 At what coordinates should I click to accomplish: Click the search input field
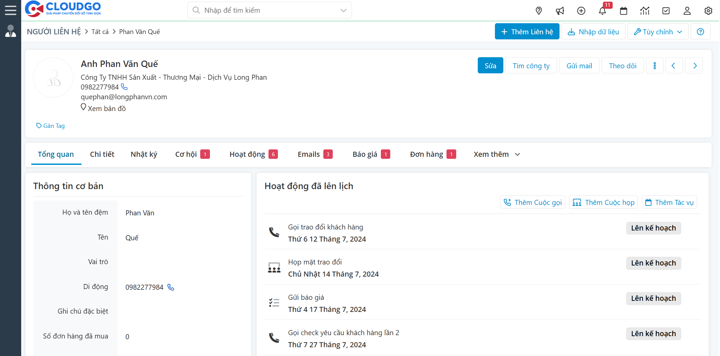pyautogui.click(x=266, y=10)
